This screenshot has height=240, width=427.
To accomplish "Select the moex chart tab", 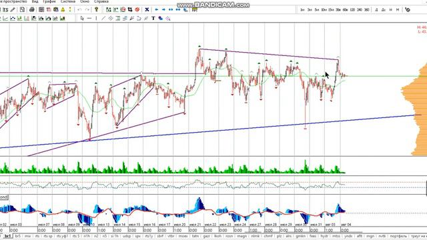I will pyautogui.click(x=183, y=236).
